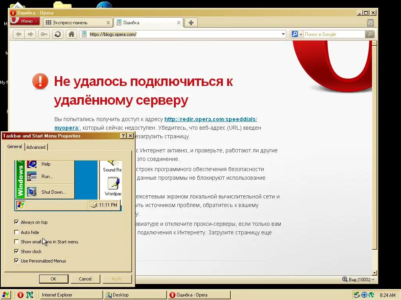Click the help question mark button in dialog
Screen dimensions: 401x300
(x=123, y=136)
